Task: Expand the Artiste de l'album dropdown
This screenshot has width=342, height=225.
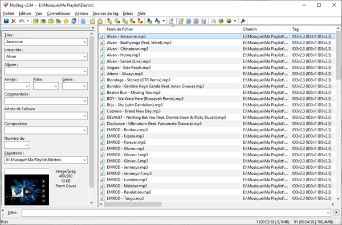Action: pos(85,116)
